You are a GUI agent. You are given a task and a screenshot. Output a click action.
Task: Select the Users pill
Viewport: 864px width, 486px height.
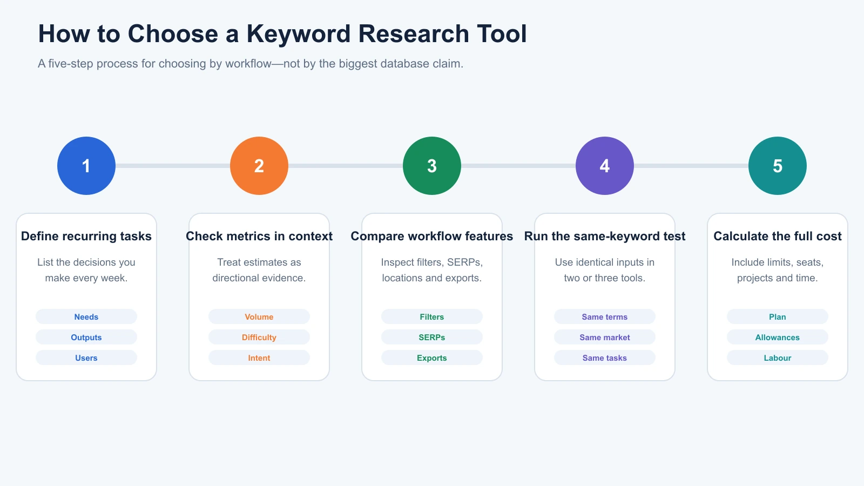pos(86,357)
